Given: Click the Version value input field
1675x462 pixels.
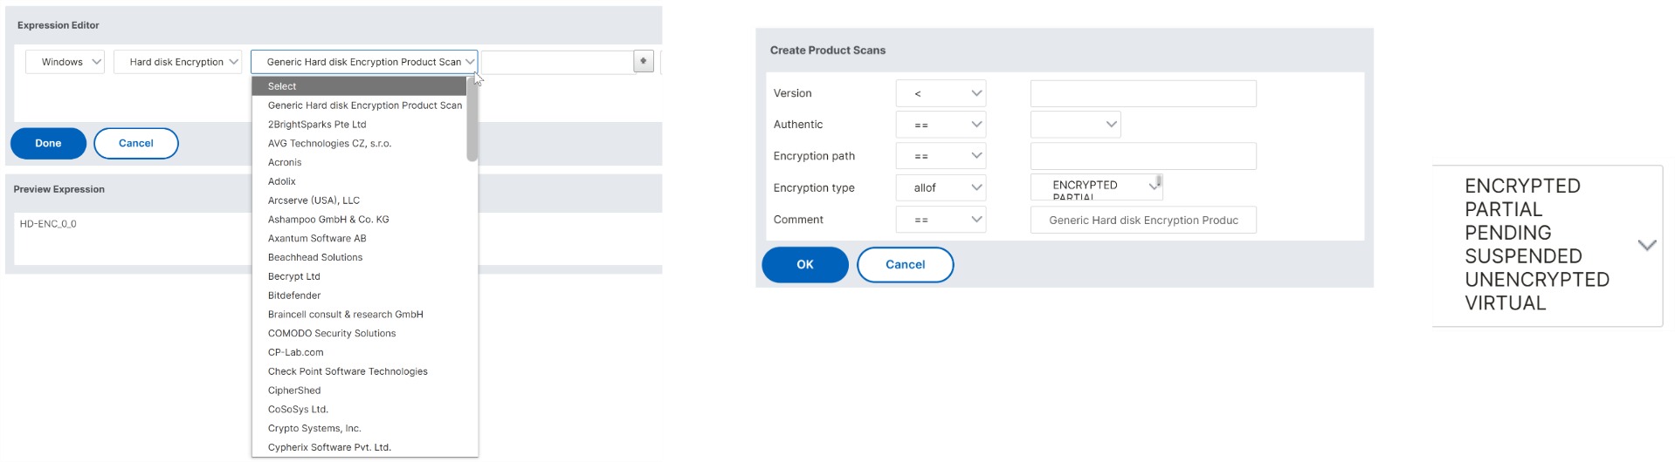Looking at the screenshot, I should pyautogui.click(x=1143, y=93).
